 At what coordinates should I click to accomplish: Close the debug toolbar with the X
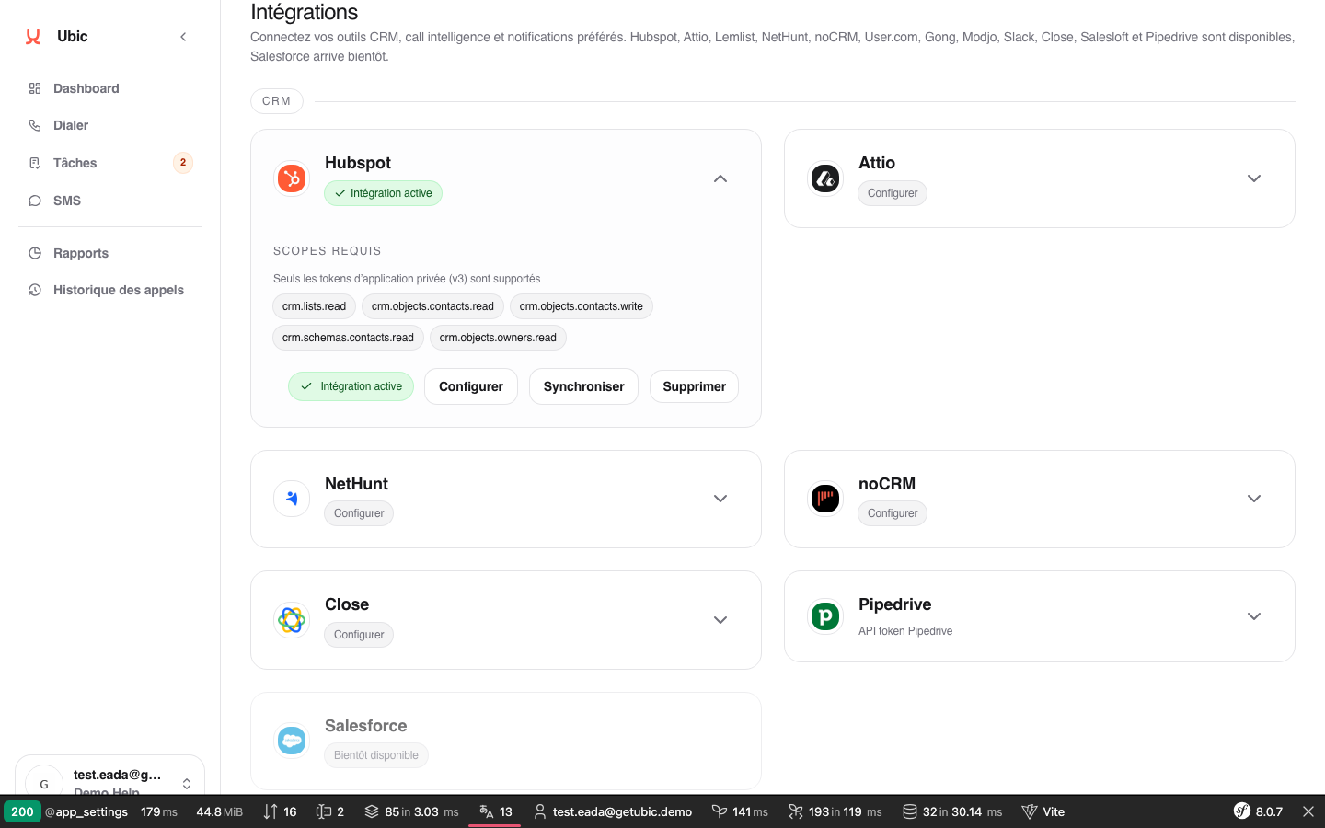tap(1308, 811)
